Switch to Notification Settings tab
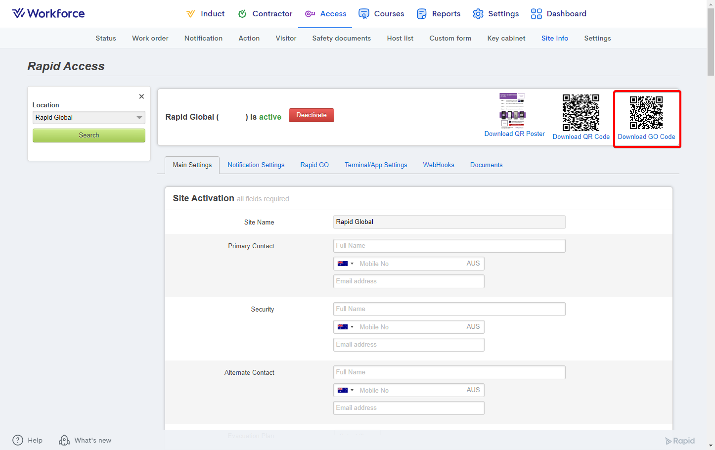Image resolution: width=715 pixels, height=450 pixels. (x=256, y=165)
